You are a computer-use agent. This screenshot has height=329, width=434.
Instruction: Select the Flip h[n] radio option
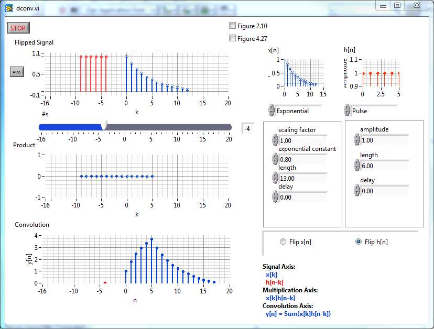click(x=359, y=242)
